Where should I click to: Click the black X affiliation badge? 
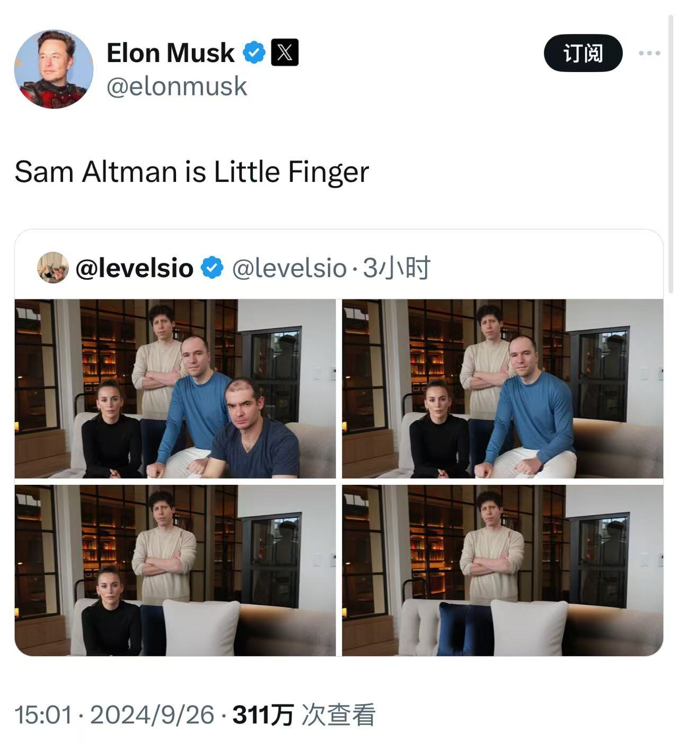285,52
